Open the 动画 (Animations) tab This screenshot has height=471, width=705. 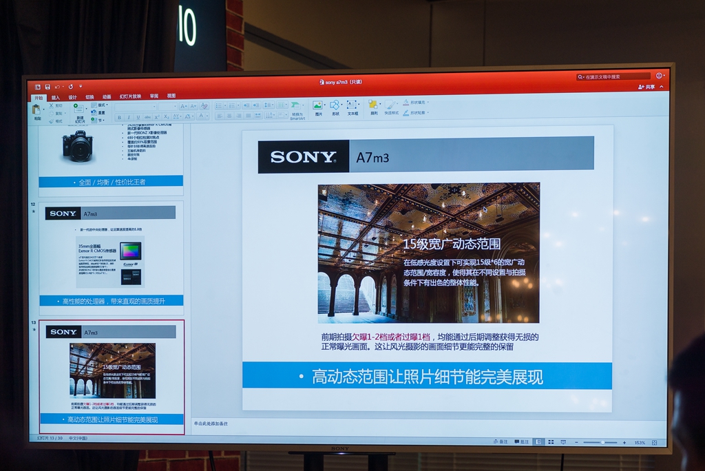pyautogui.click(x=107, y=96)
